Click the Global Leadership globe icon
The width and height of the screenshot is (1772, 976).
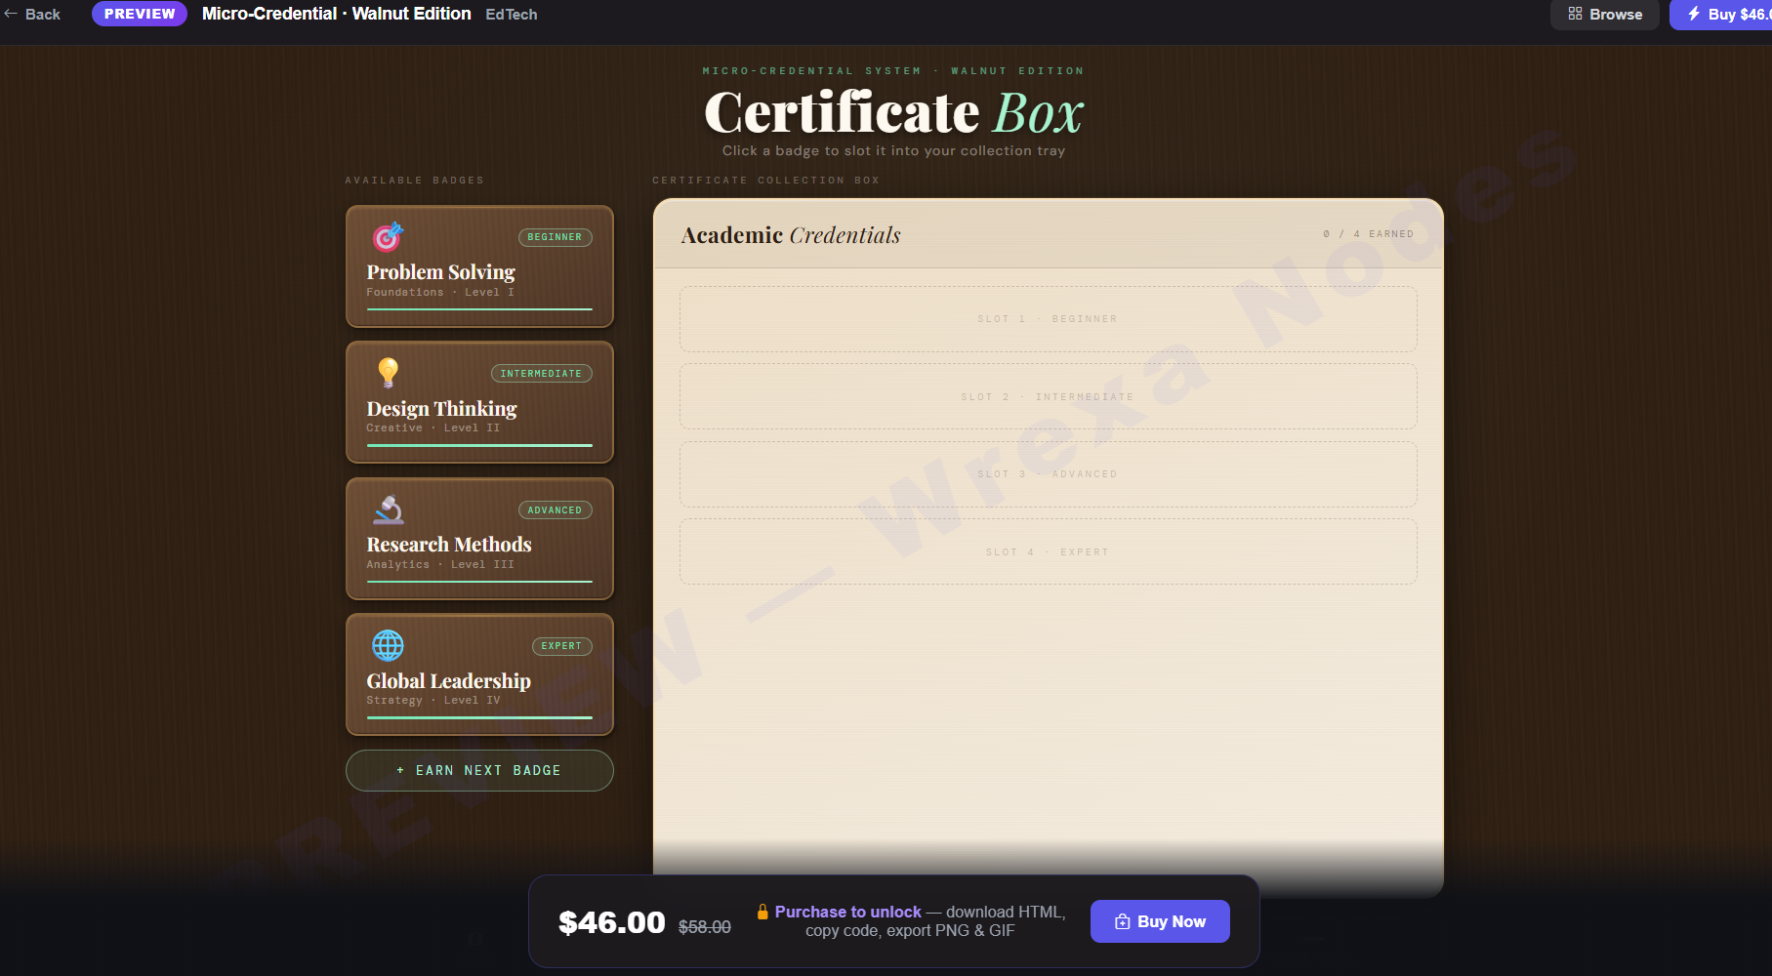387,645
